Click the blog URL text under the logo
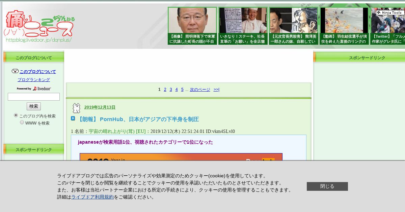 click(x=39, y=40)
